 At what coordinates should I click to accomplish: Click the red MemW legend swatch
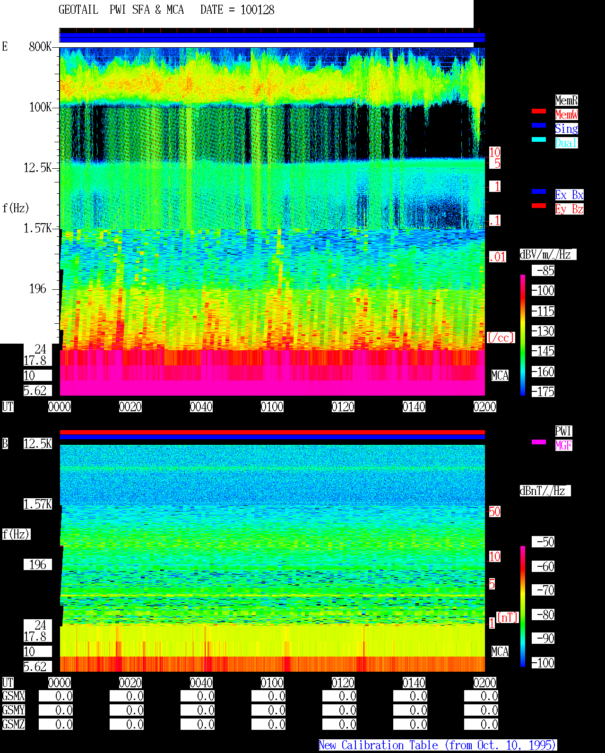pyautogui.click(x=539, y=111)
